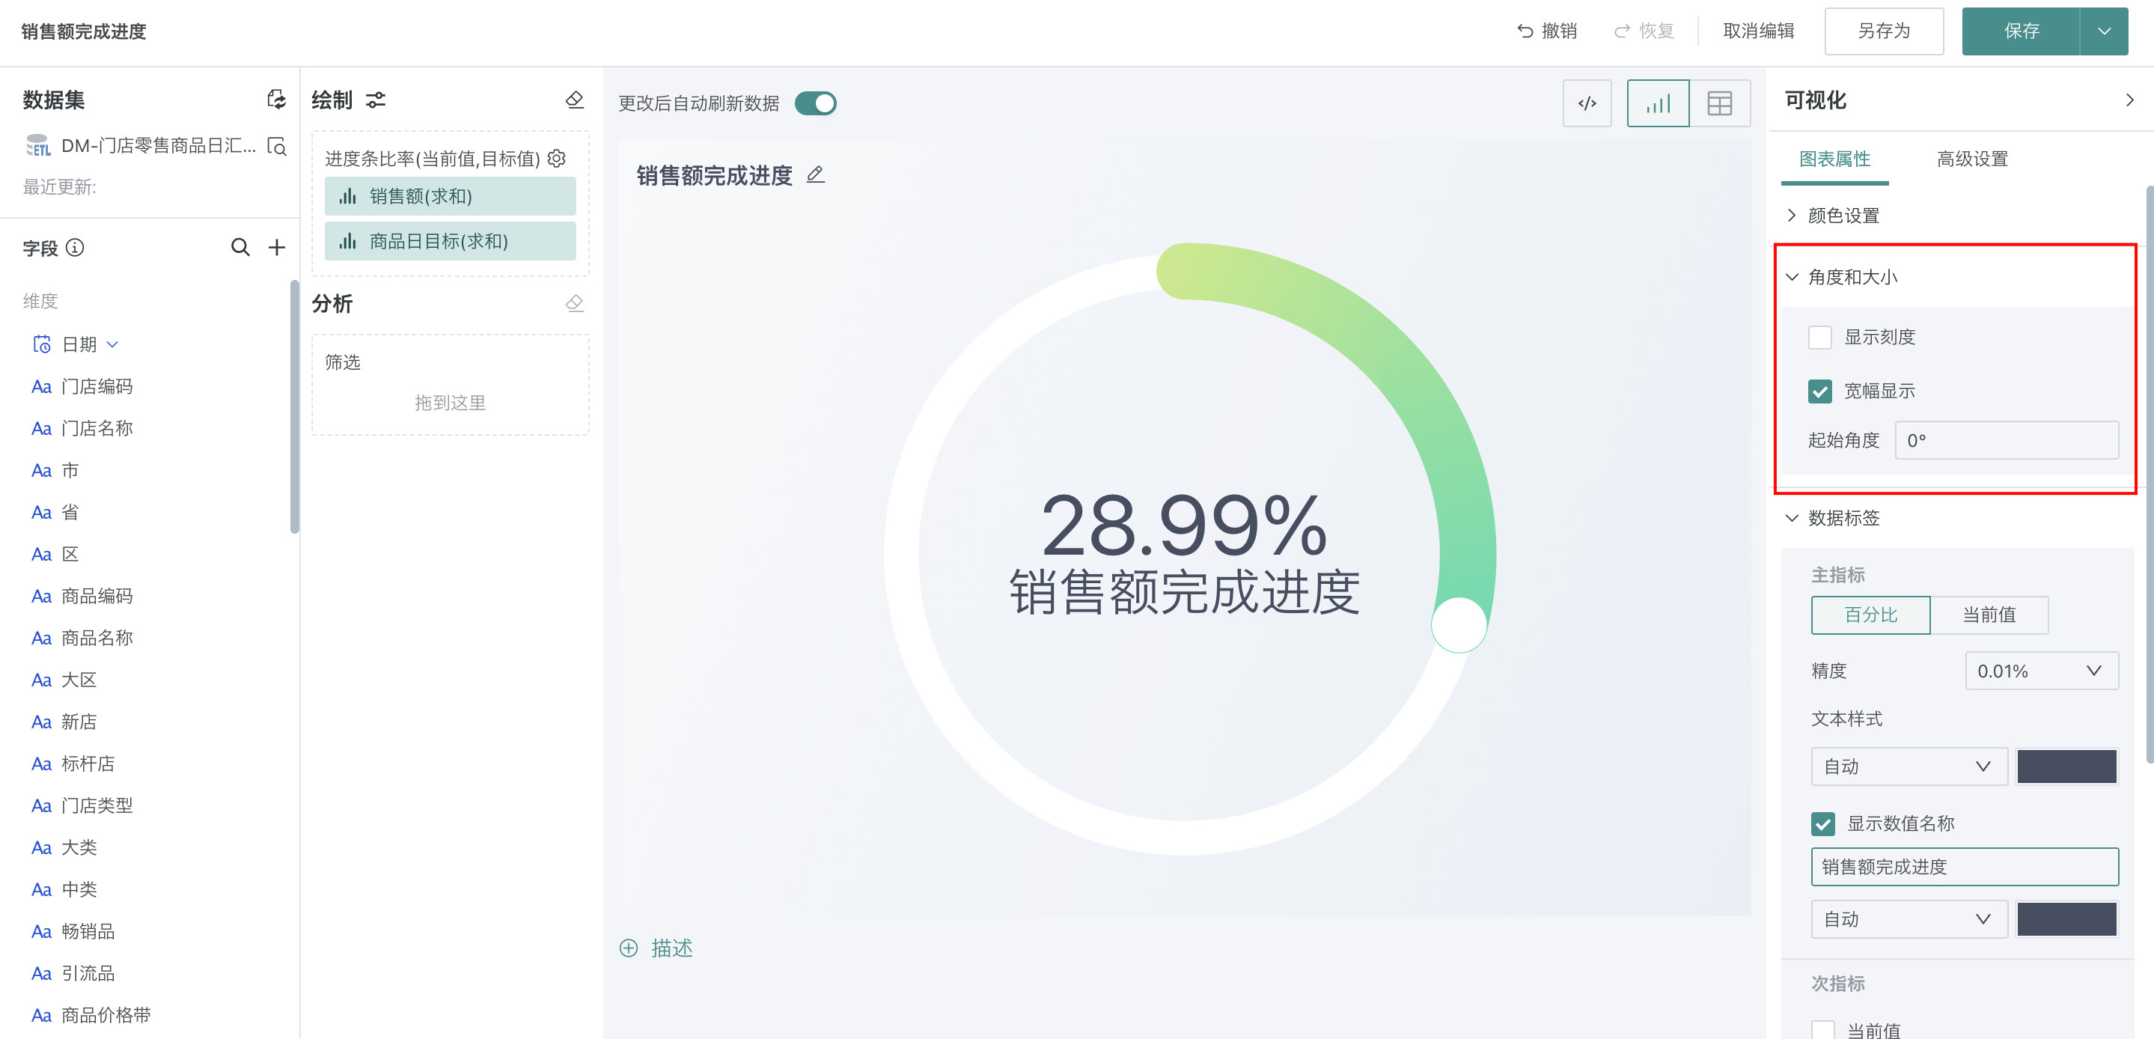The height and width of the screenshot is (1039, 2154).
Task: Click the dataset refresh/switch icon
Action: 276,100
